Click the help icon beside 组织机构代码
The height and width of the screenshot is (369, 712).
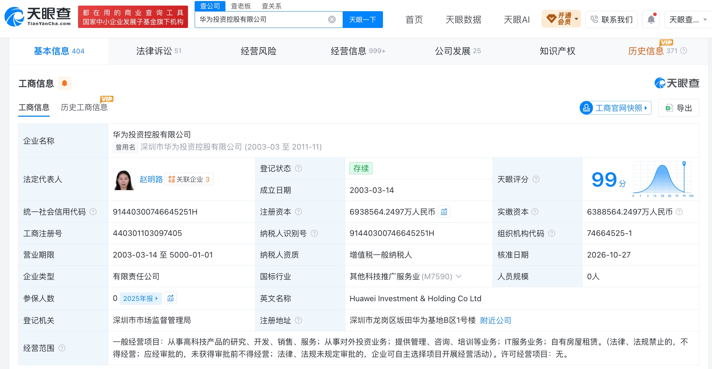552,233
